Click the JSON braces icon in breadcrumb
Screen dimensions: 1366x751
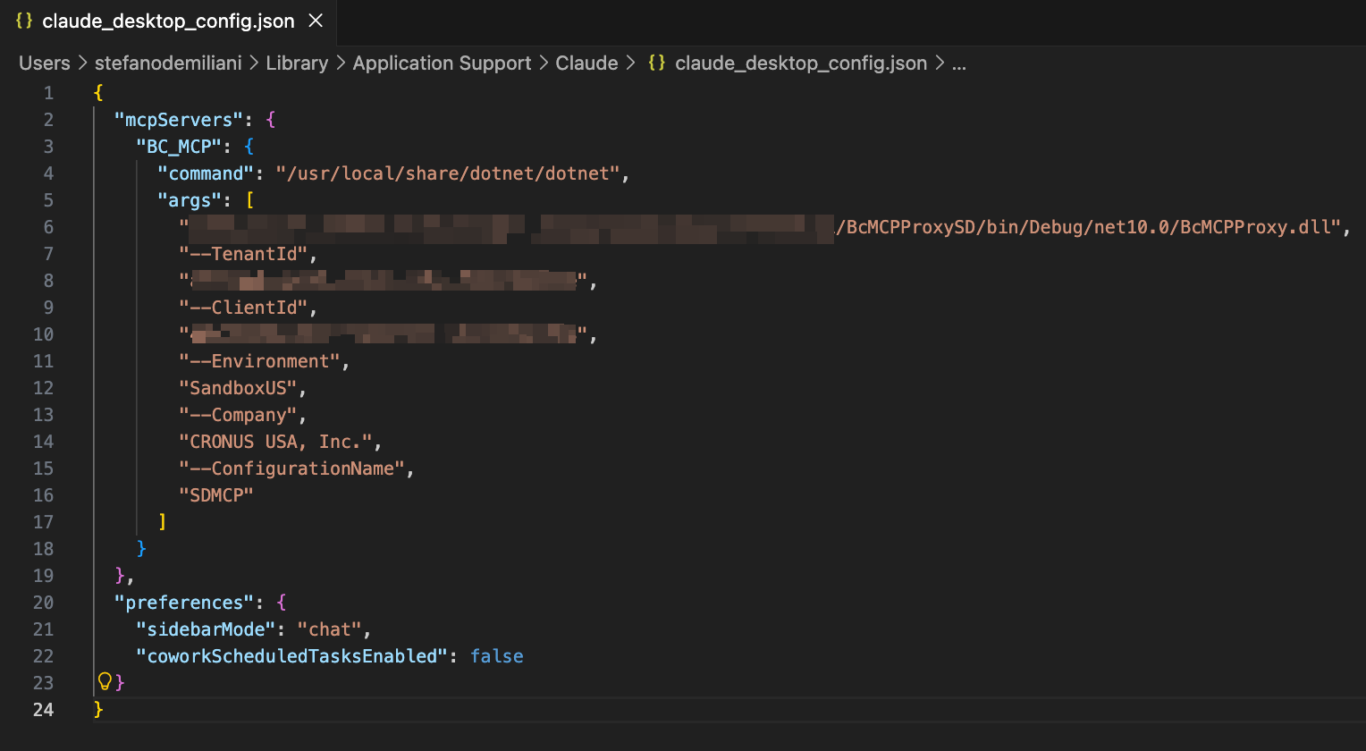point(657,63)
